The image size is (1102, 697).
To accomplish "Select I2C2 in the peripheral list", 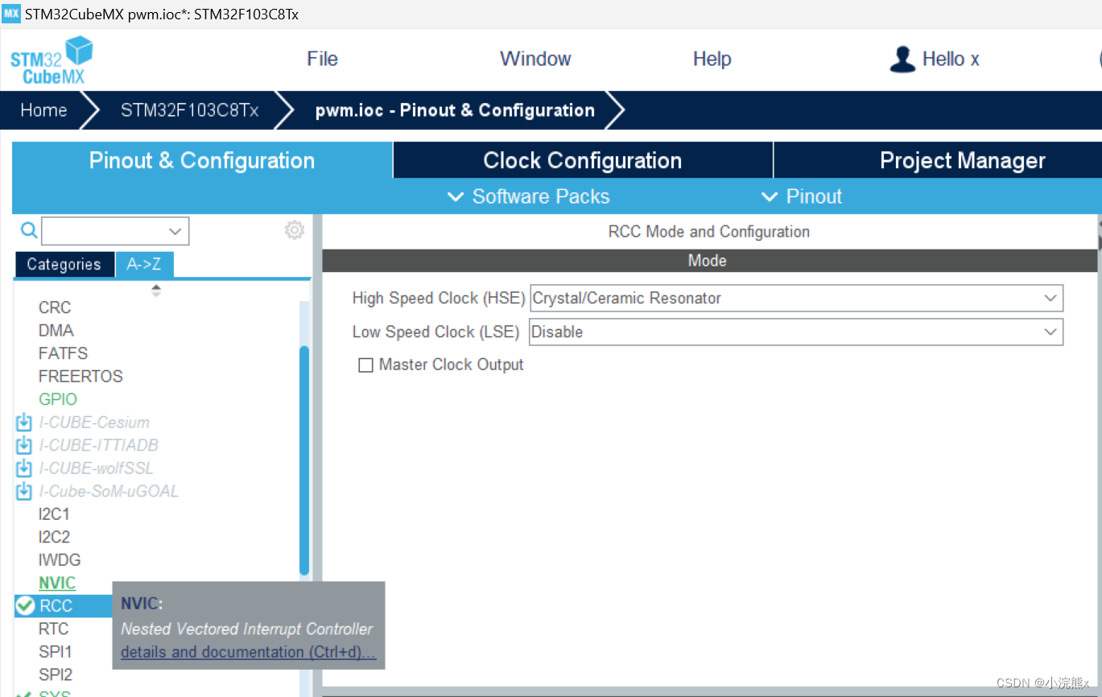I will pyautogui.click(x=54, y=537).
